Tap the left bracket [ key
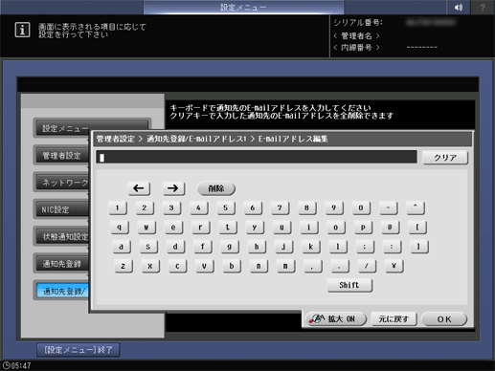The image size is (495, 371). (x=417, y=228)
